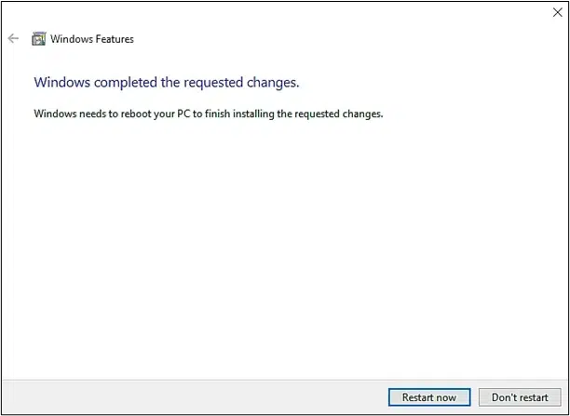The height and width of the screenshot is (416, 570).
Task: Postpone reboot with Don't restart button
Action: tap(520, 397)
